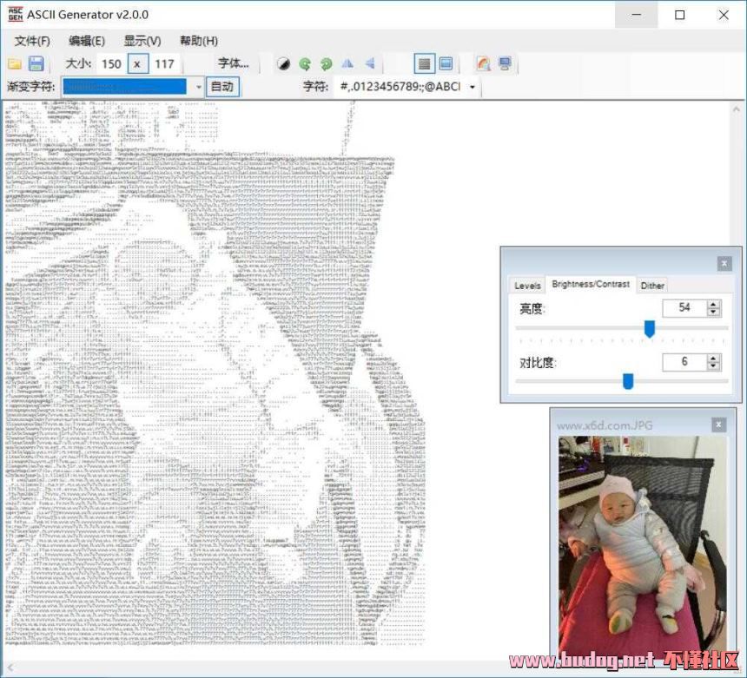Image resolution: width=747 pixels, height=678 pixels.
Task: Save output with the floppy disk icon
Action: click(36, 63)
